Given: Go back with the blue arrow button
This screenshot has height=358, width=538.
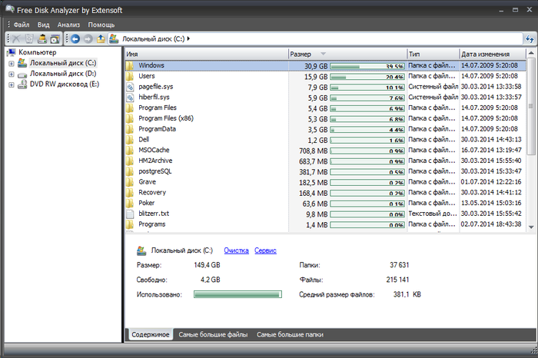Looking at the screenshot, I should tap(75, 39).
